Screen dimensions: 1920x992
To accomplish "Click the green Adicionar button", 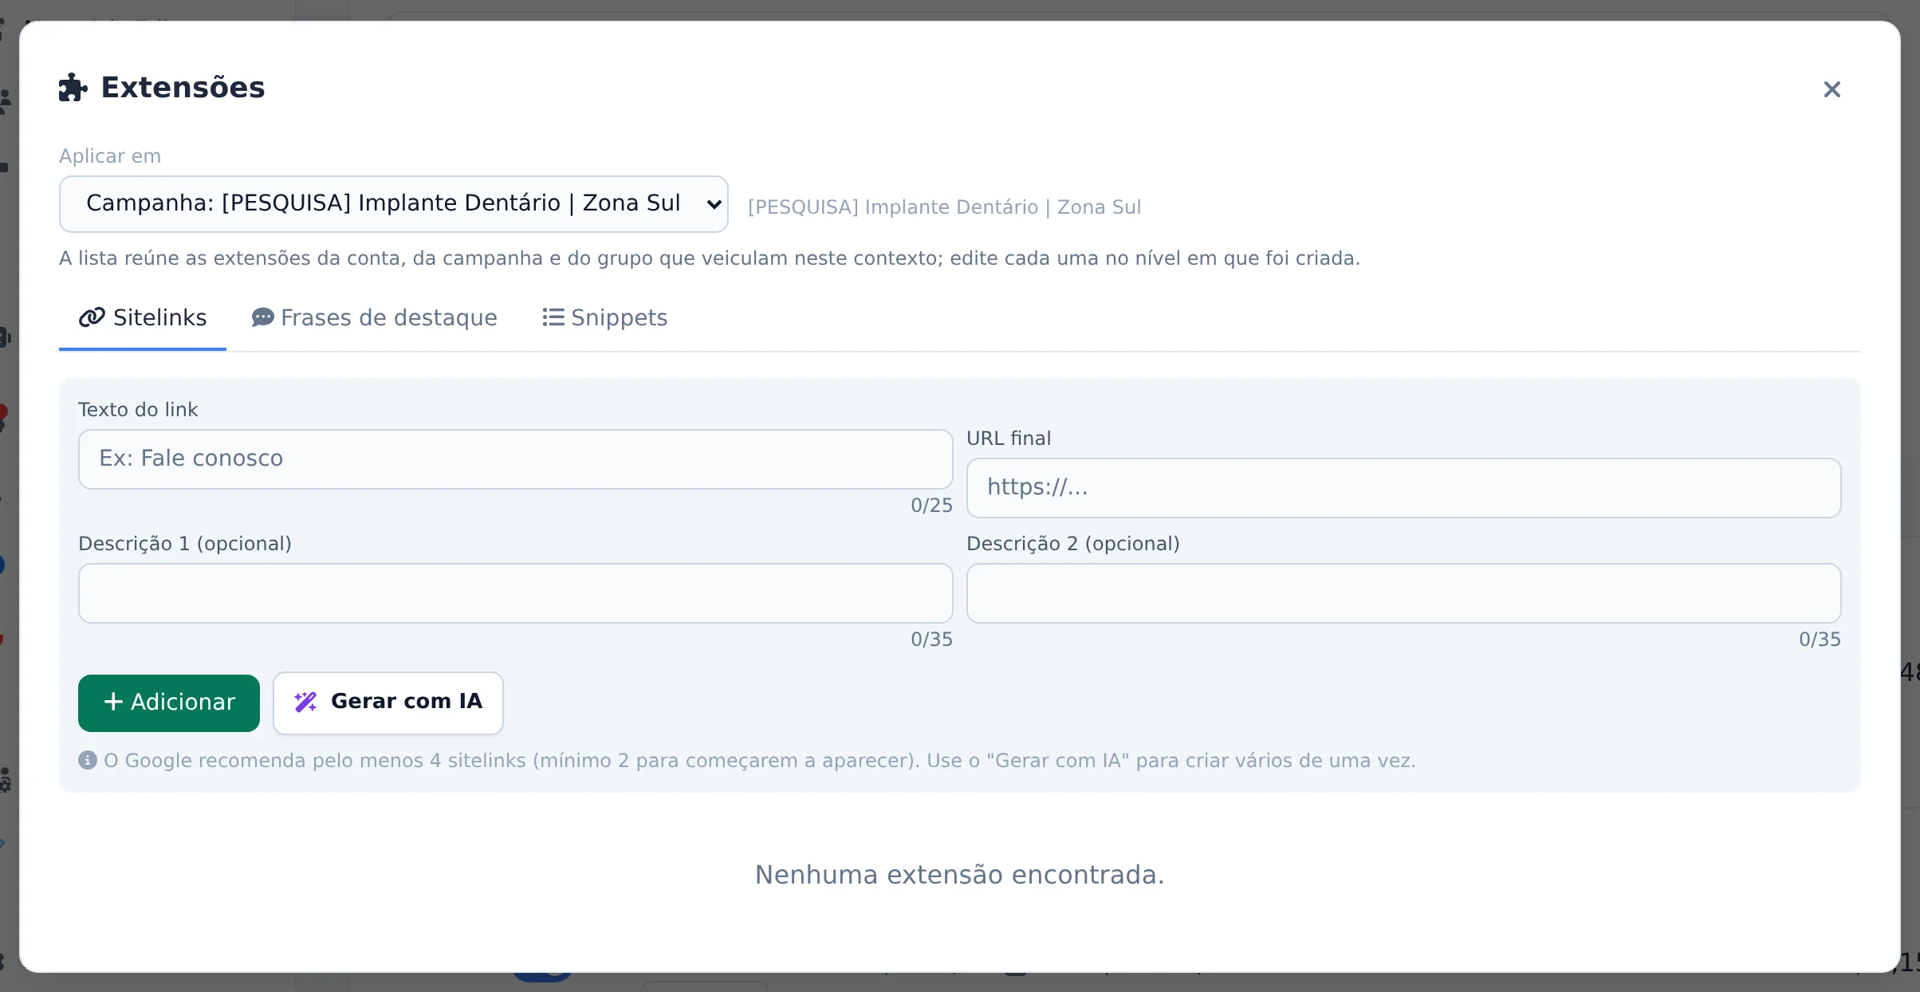I will (x=169, y=703).
